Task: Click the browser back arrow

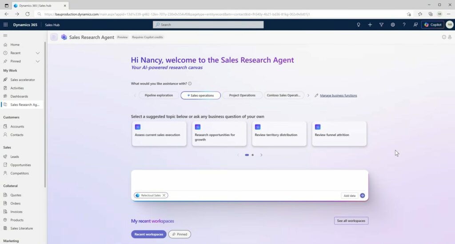Action: pyautogui.click(x=6, y=14)
